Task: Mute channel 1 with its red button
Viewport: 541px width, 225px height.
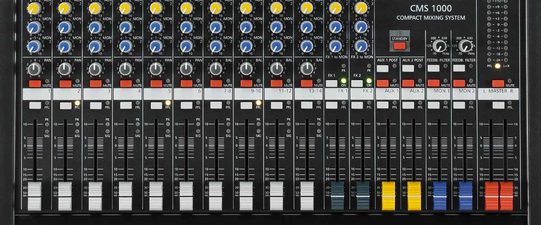Action: pos(35,84)
